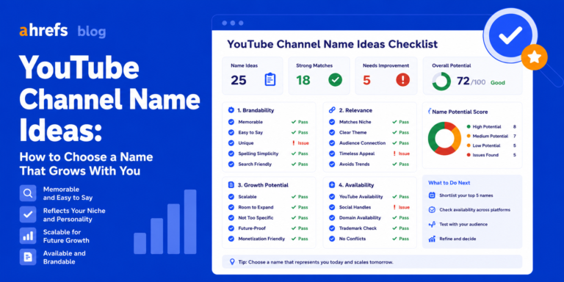The height and width of the screenshot is (282, 564).
Task: Click Refine and decide
Action: [458, 239]
